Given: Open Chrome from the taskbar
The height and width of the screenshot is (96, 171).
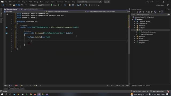Looking at the screenshot, I should coord(31,94).
